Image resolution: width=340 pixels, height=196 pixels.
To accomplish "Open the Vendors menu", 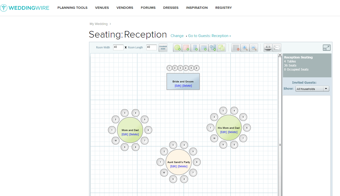I will pyautogui.click(x=125, y=8).
